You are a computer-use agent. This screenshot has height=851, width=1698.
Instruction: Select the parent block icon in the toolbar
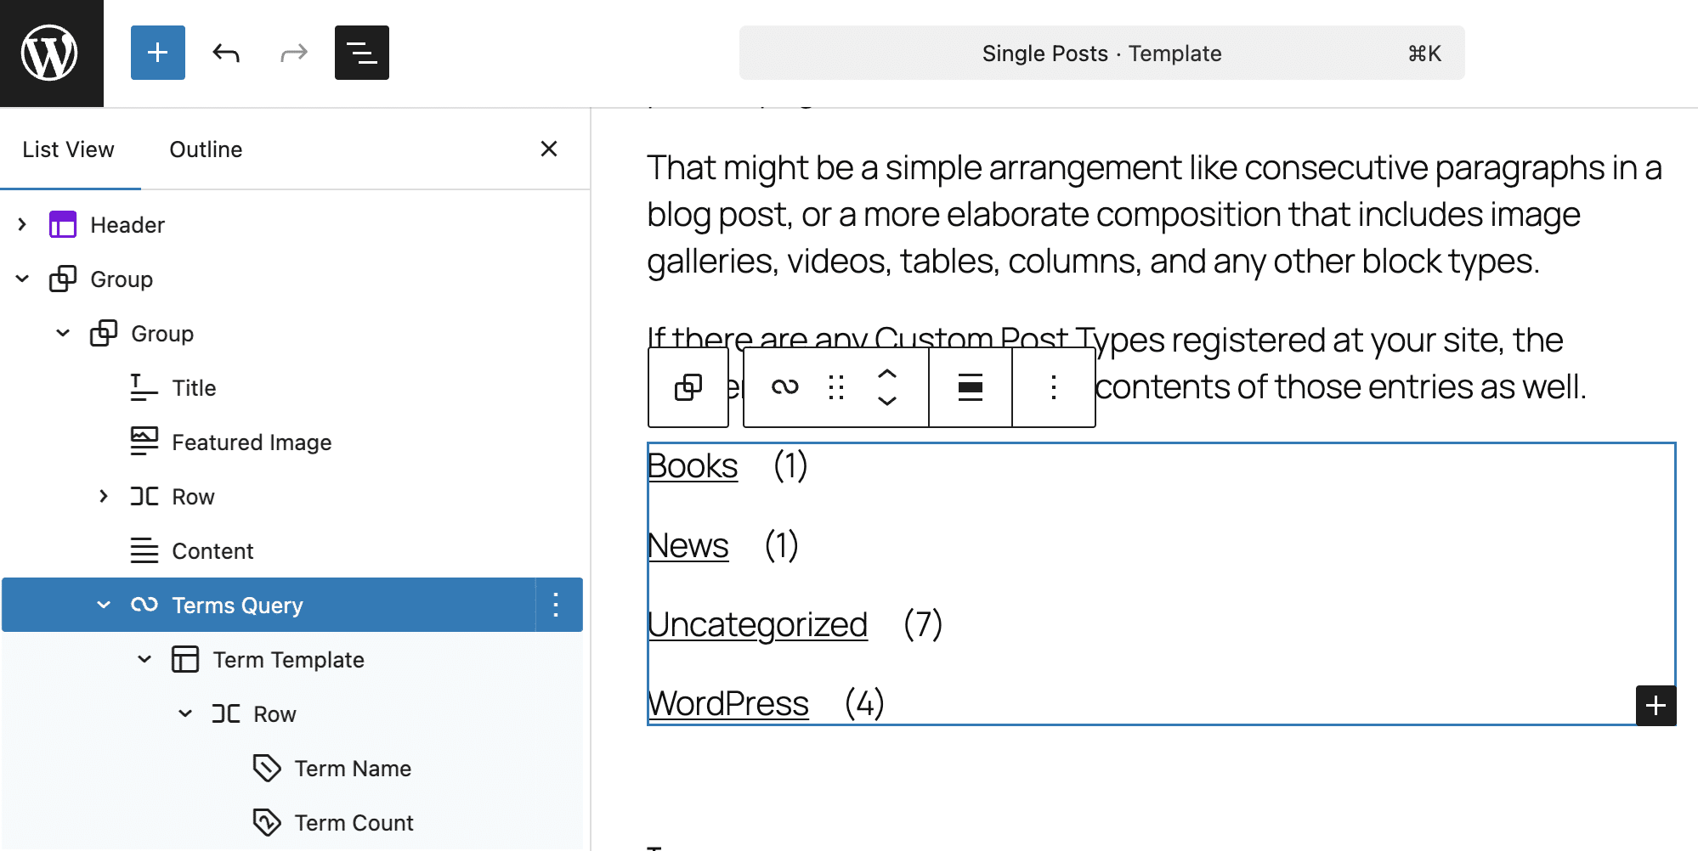(688, 387)
